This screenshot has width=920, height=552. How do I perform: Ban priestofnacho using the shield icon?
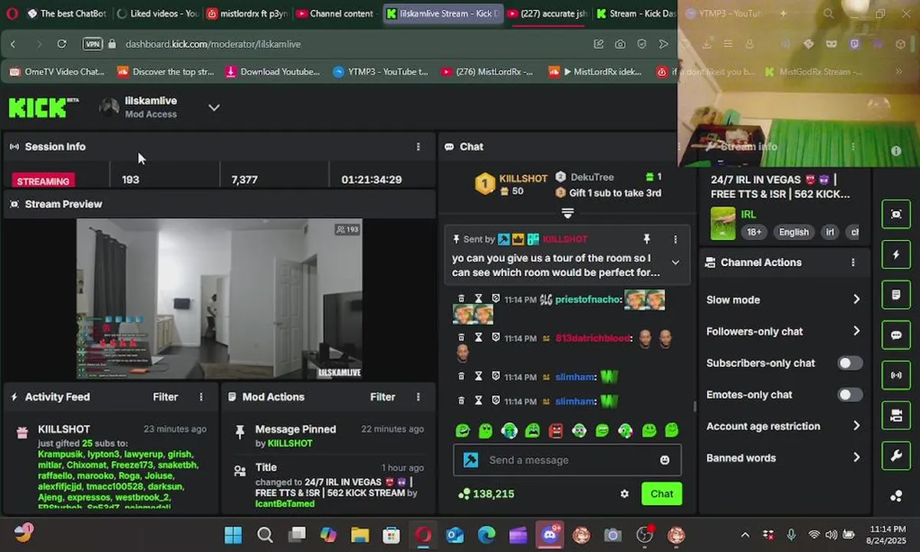pos(495,299)
